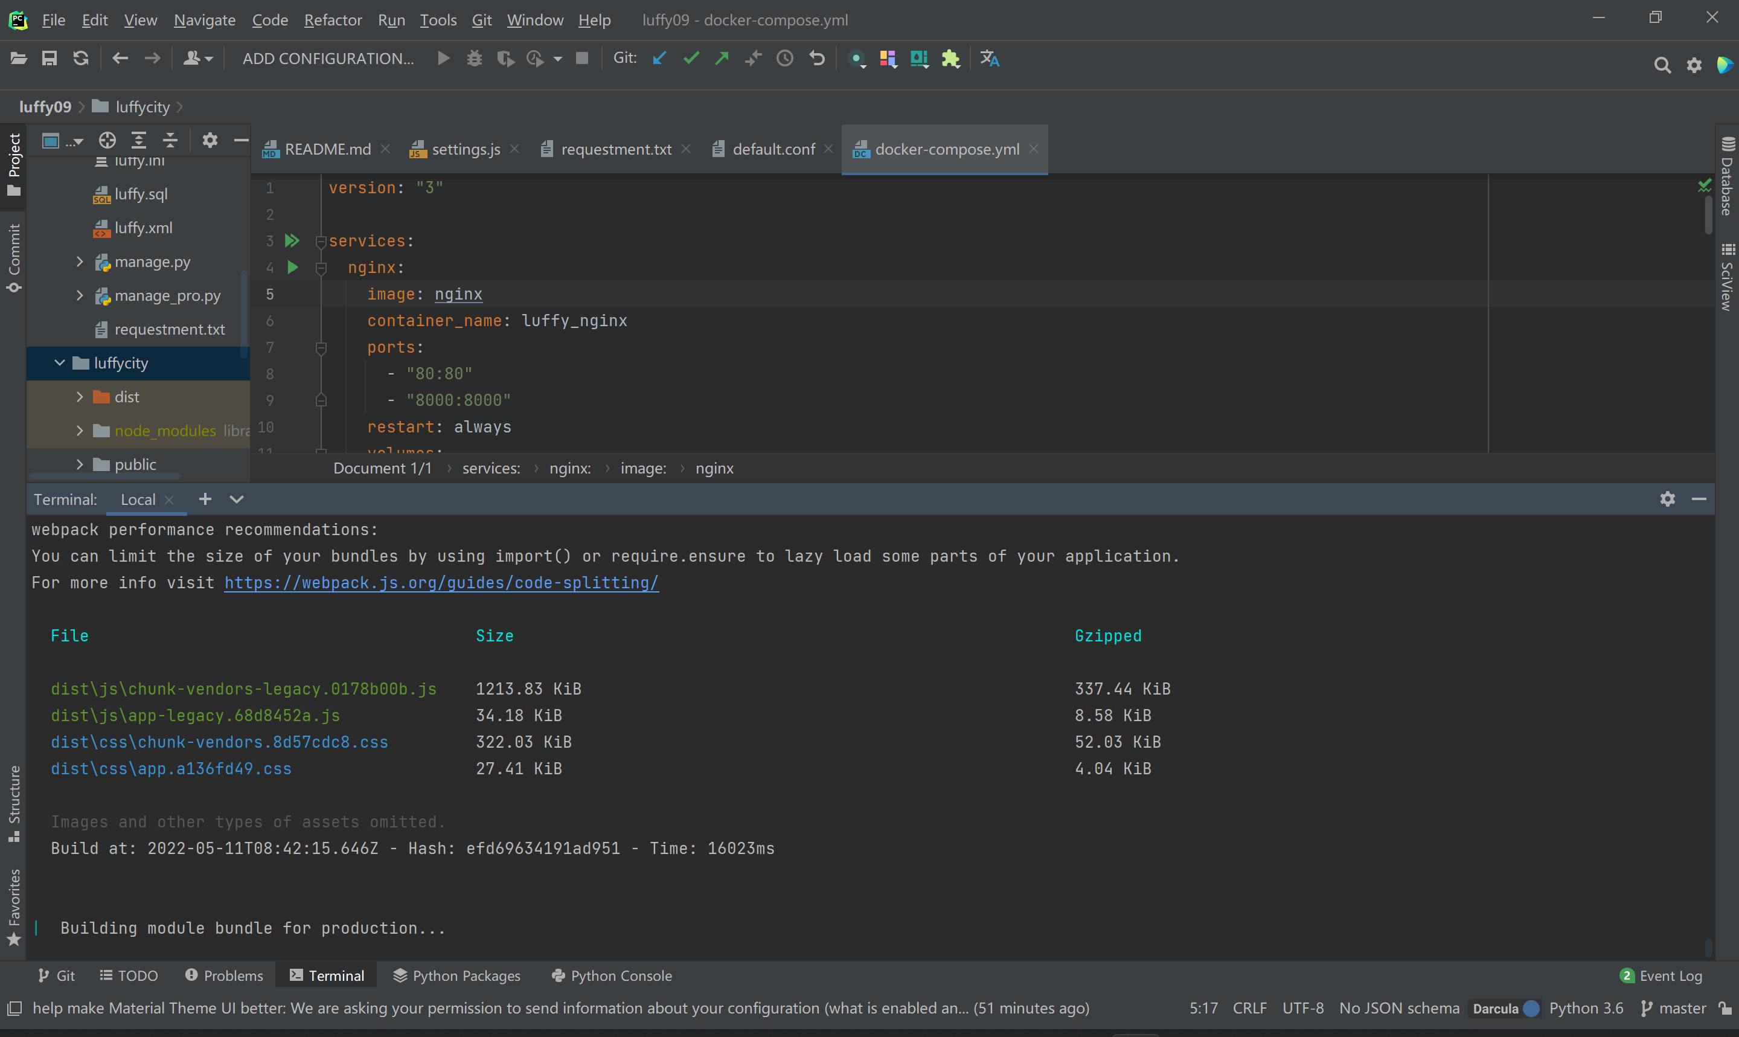Click Select Opened File target icon

tap(107, 141)
